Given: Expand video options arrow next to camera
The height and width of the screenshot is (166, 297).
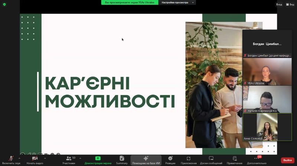Looking at the screenshot, I should (x=45, y=158).
